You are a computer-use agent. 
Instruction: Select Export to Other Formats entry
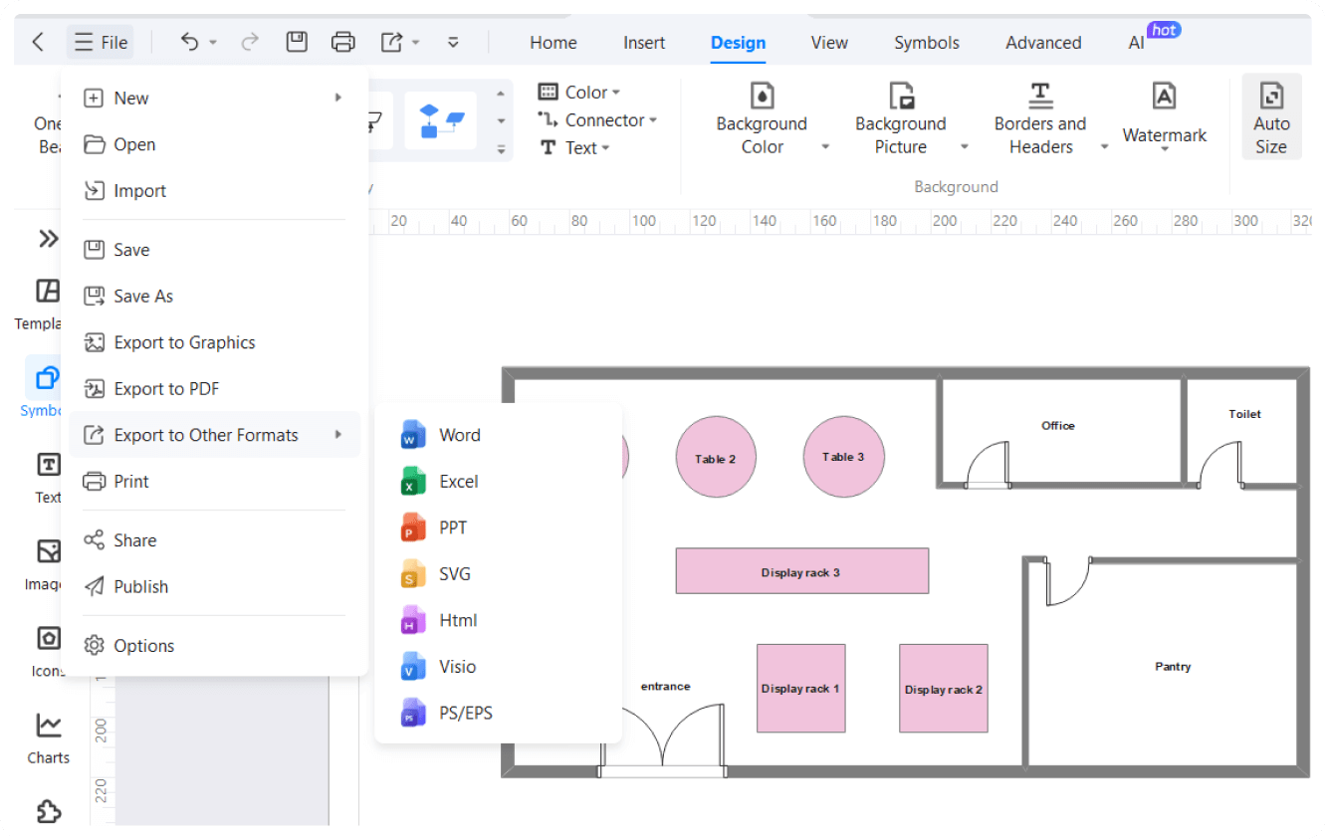click(x=214, y=435)
